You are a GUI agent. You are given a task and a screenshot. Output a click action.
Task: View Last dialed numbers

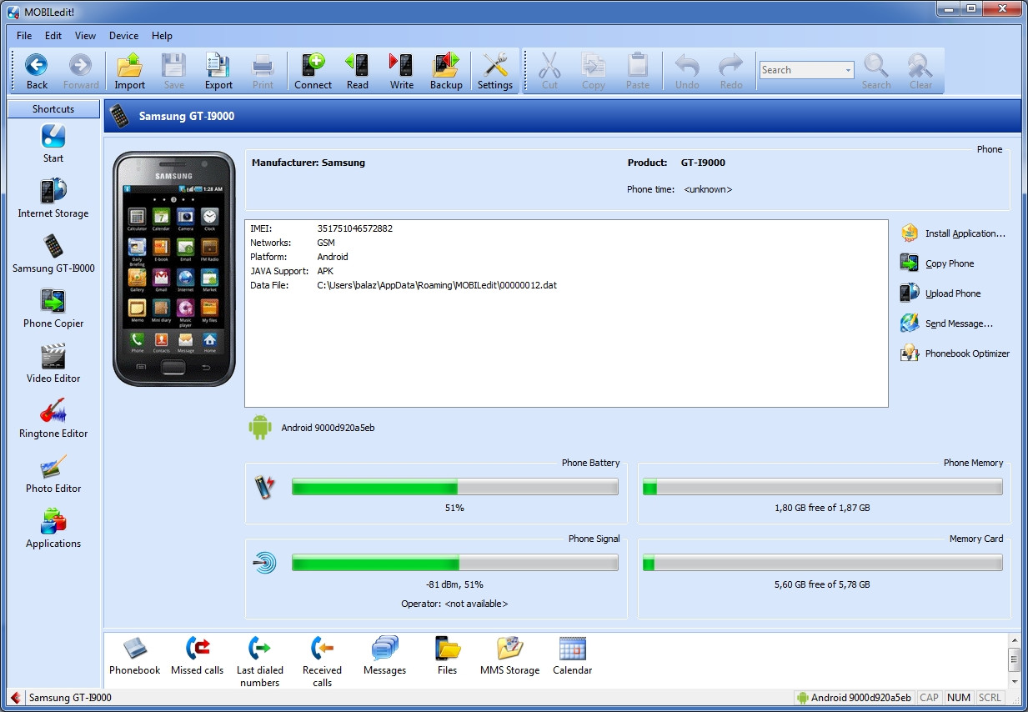point(260,662)
